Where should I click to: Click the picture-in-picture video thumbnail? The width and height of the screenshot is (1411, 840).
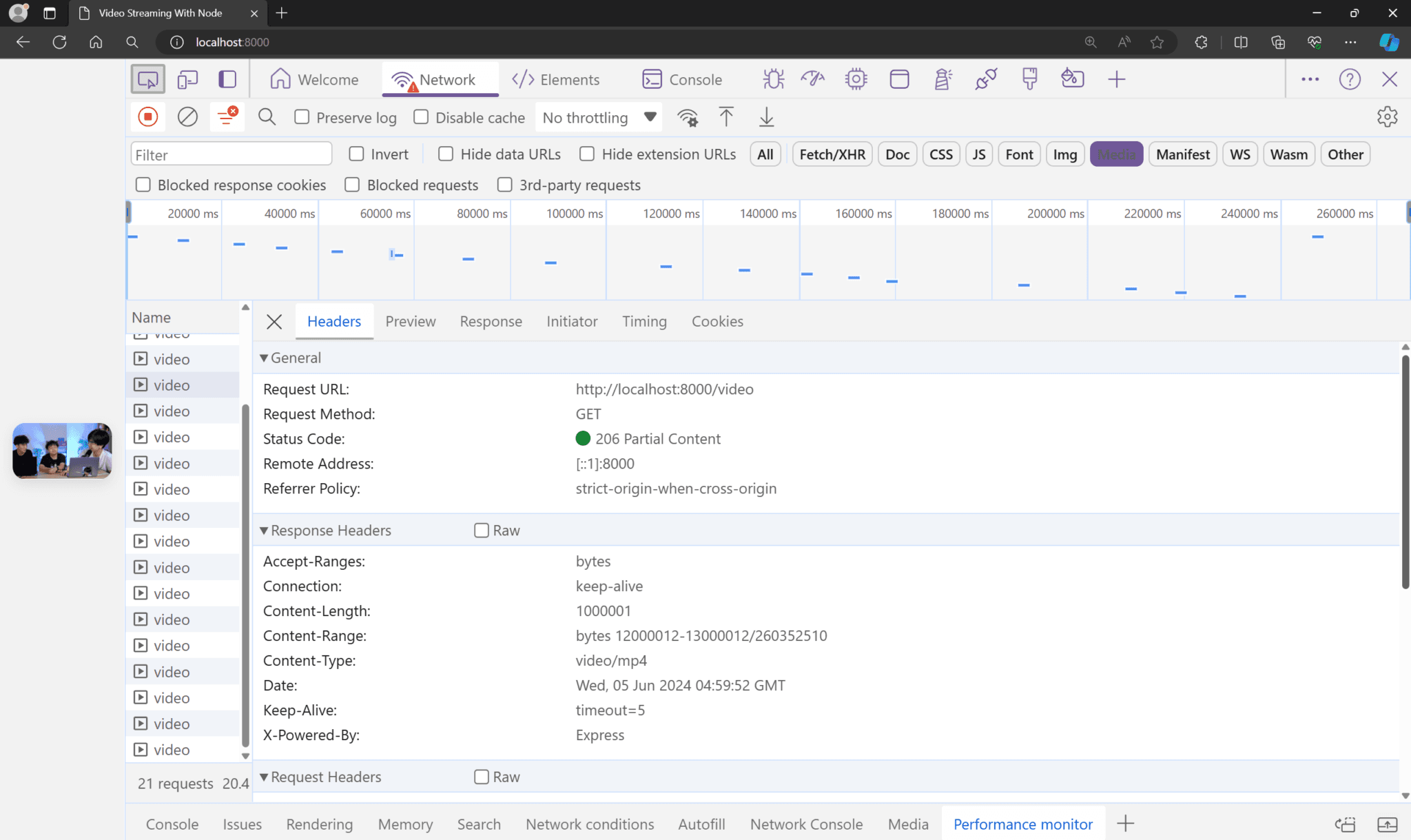62,451
